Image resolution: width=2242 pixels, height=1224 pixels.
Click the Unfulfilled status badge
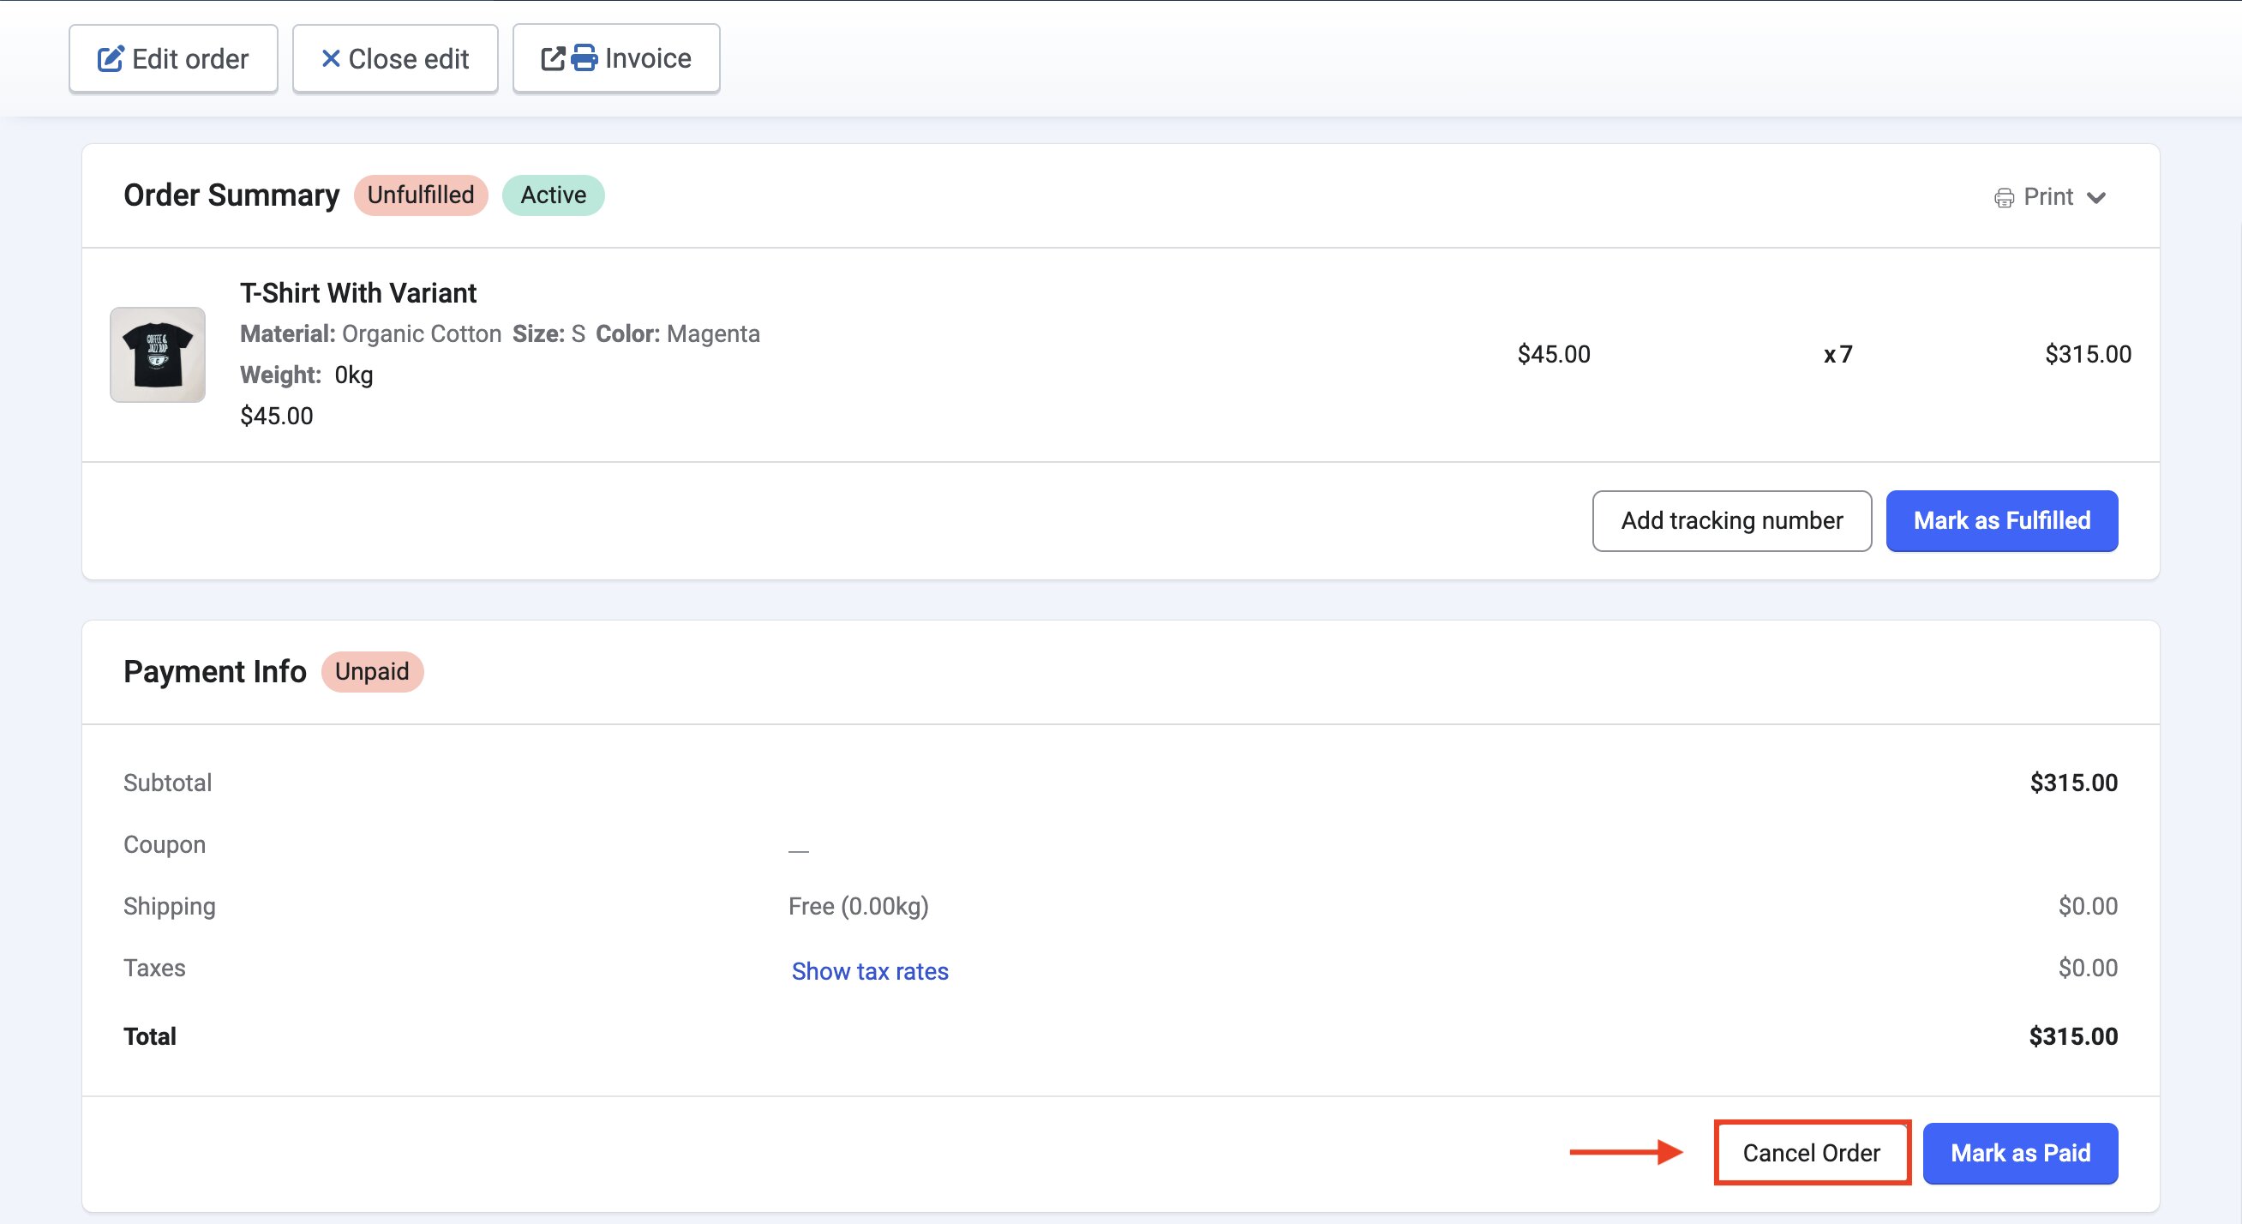pos(420,195)
